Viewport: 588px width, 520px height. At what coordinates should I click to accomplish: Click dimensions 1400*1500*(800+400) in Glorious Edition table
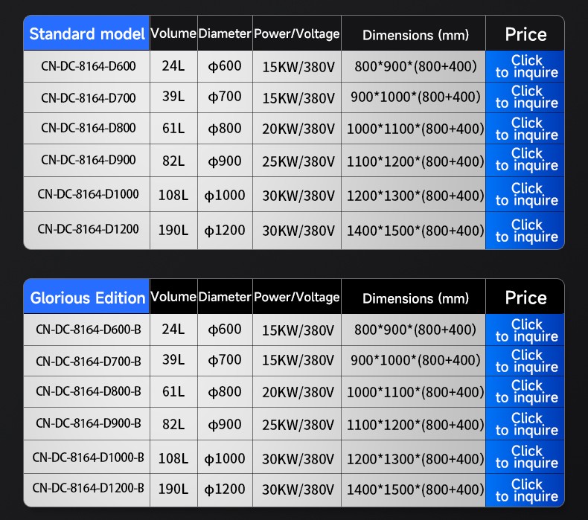click(x=415, y=489)
